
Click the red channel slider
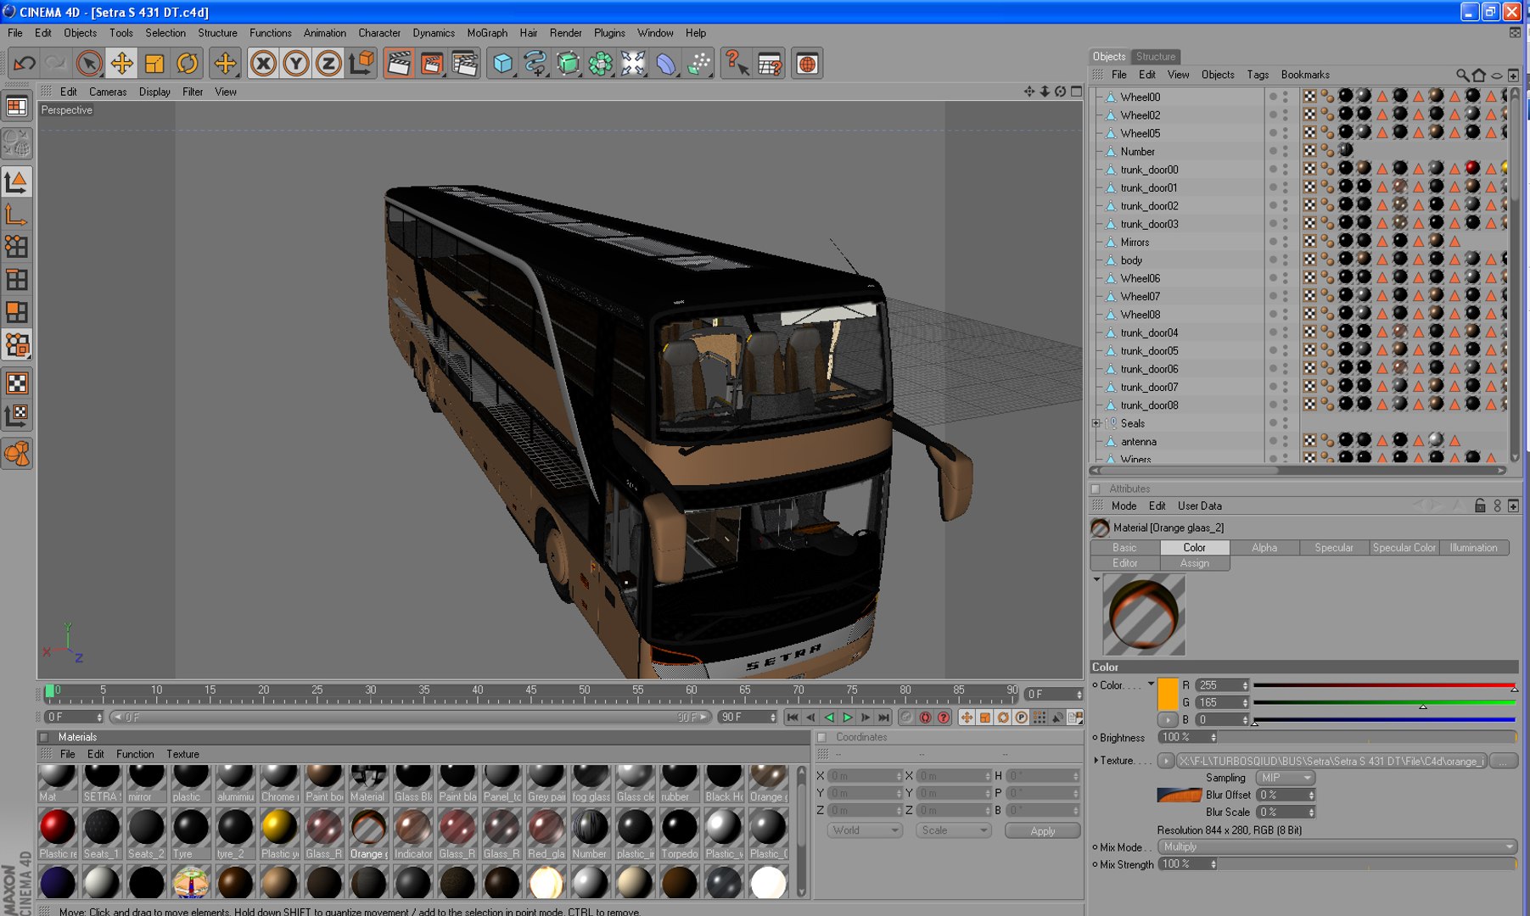(x=1385, y=685)
